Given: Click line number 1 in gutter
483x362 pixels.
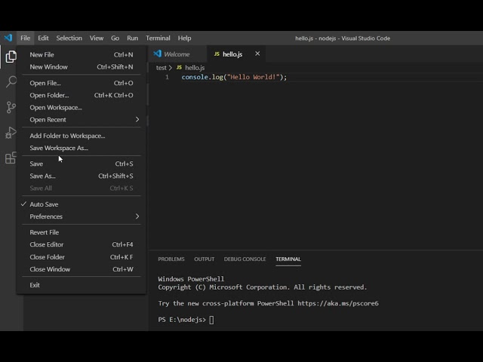Looking at the screenshot, I should pos(167,77).
